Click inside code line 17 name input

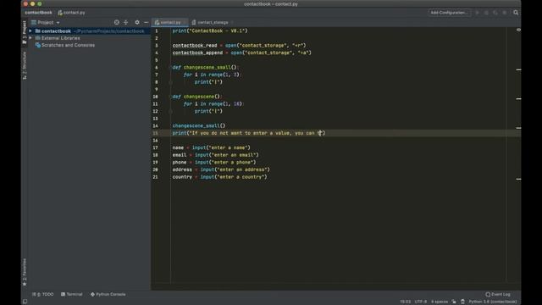(x=211, y=147)
